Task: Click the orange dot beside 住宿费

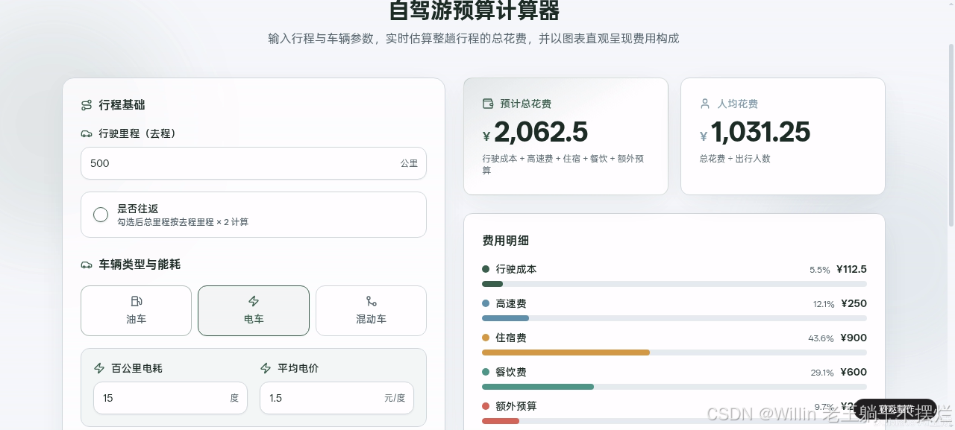Action: click(486, 338)
